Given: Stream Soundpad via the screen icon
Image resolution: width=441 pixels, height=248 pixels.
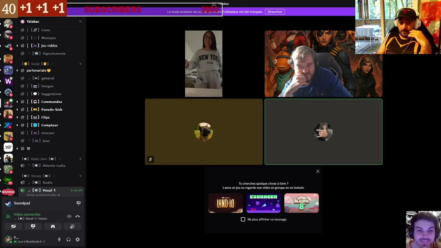Looking at the screenshot, I should 79,203.
